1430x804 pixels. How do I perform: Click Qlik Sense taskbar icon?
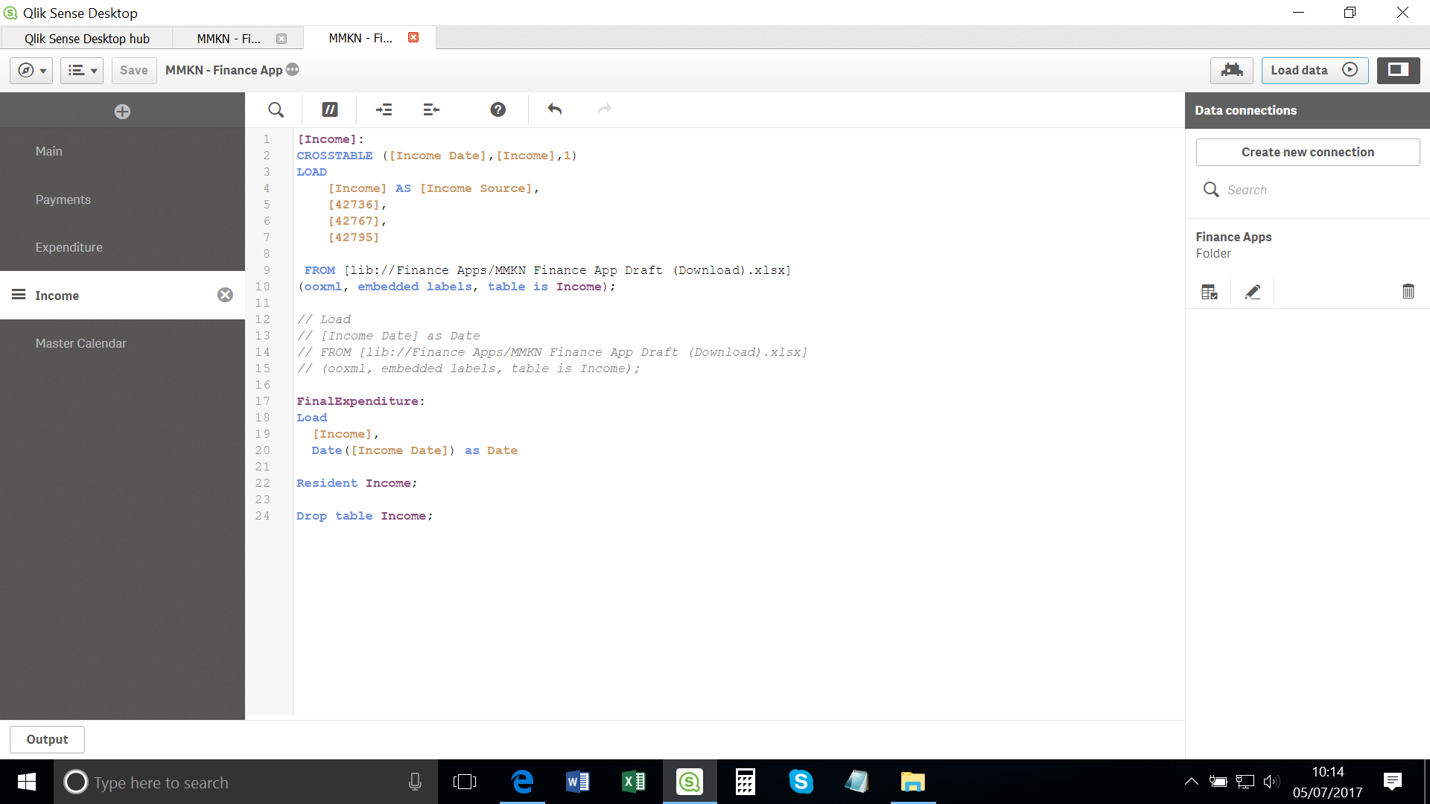690,782
